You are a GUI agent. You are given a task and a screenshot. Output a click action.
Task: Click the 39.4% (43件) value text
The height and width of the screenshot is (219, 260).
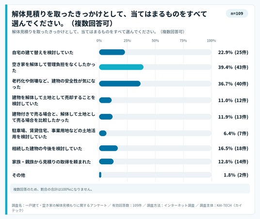pyautogui.click(x=233, y=67)
